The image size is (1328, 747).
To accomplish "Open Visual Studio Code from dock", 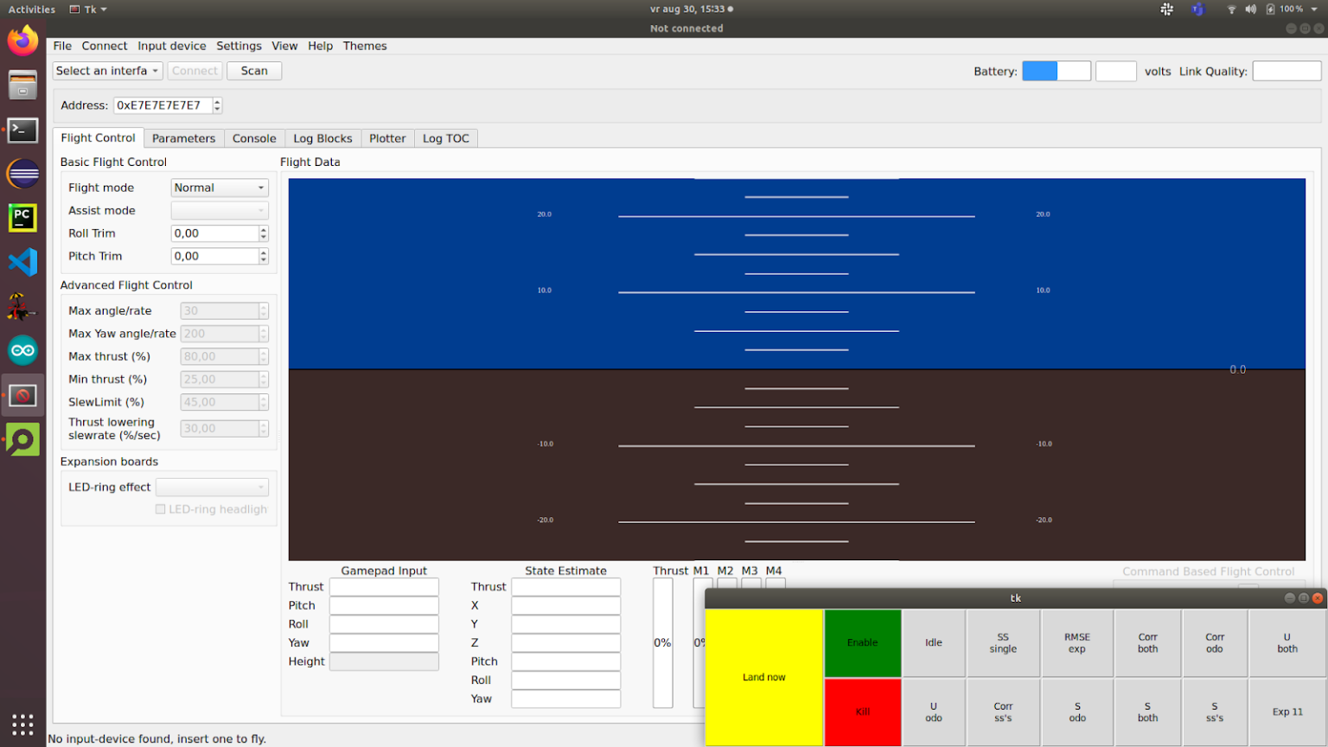I will click(23, 262).
